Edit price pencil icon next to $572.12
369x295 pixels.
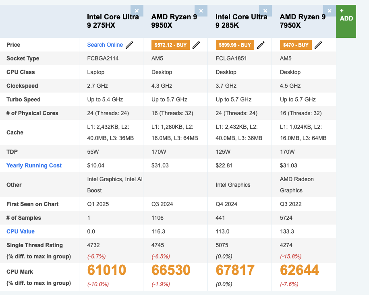[x=196, y=45]
